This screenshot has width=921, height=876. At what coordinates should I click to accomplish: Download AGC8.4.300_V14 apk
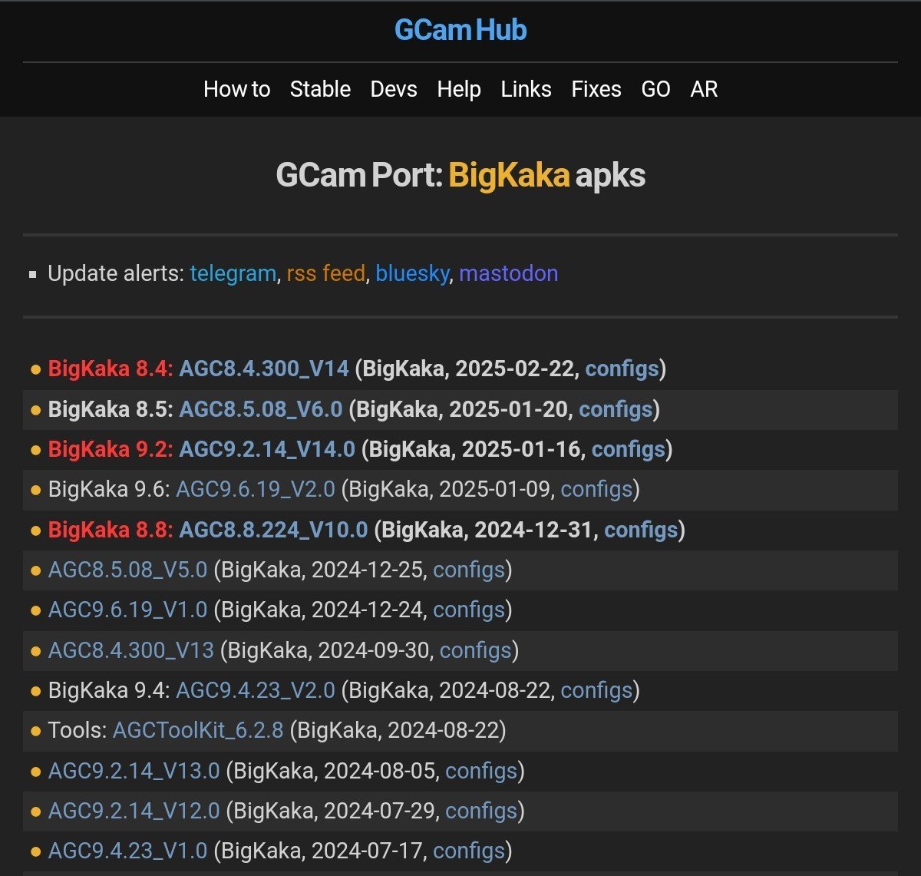(264, 369)
